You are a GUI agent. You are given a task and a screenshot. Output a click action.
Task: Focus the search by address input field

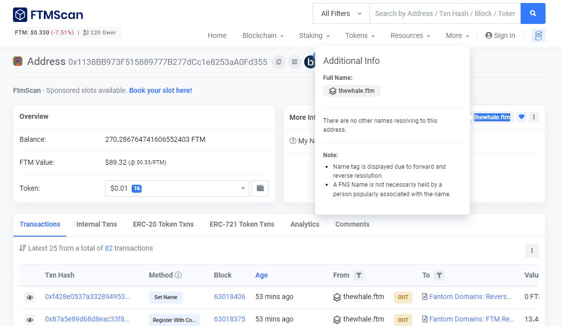pos(445,13)
